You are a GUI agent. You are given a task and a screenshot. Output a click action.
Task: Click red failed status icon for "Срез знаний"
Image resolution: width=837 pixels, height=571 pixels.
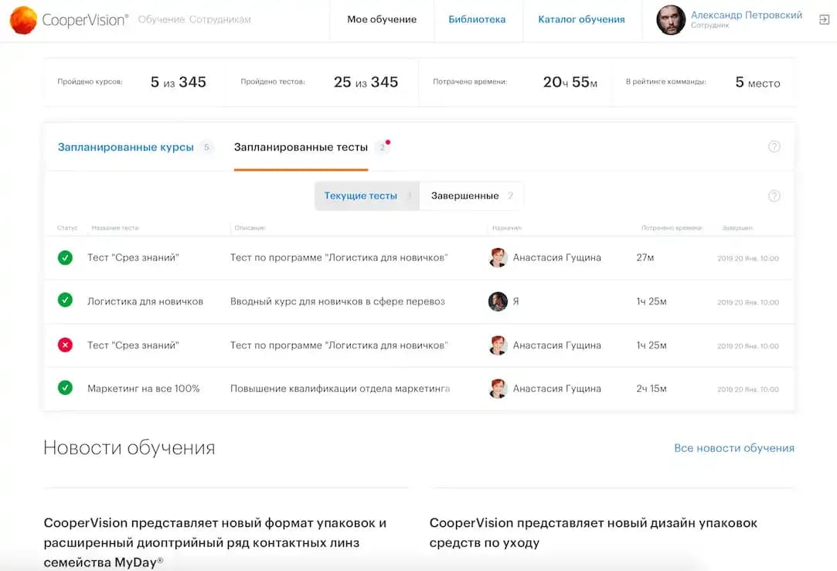[x=65, y=345]
